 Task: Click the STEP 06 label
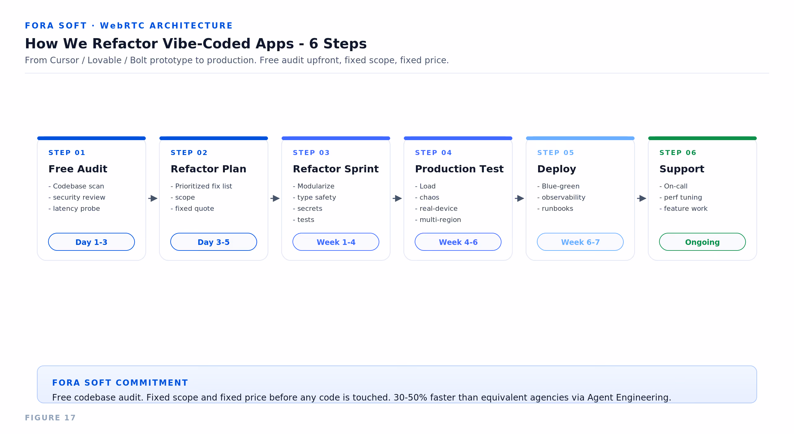[678, 153]
